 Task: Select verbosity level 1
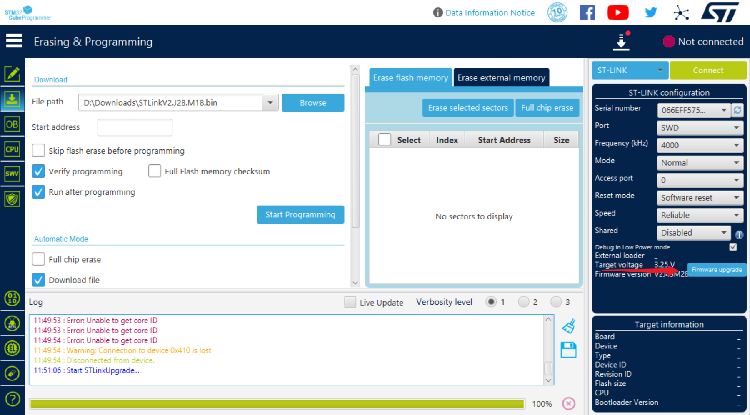pos(491,302)
